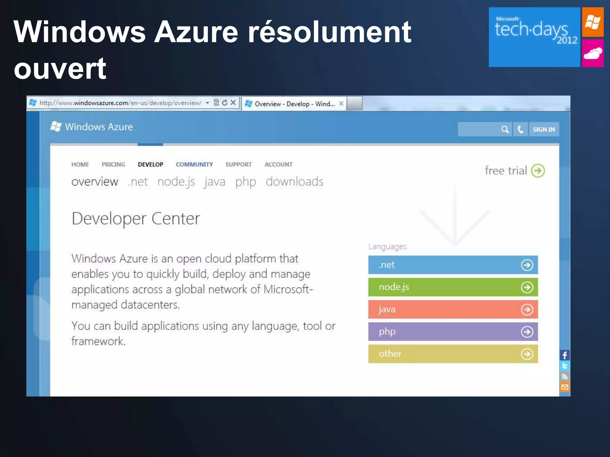Click the email envelope icon
Screen dimensions: 610x457
(x=565, y=387)
